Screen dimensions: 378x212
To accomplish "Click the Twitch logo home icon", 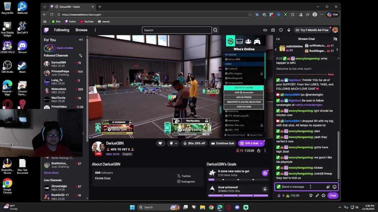I will click(x=46, y=30).
